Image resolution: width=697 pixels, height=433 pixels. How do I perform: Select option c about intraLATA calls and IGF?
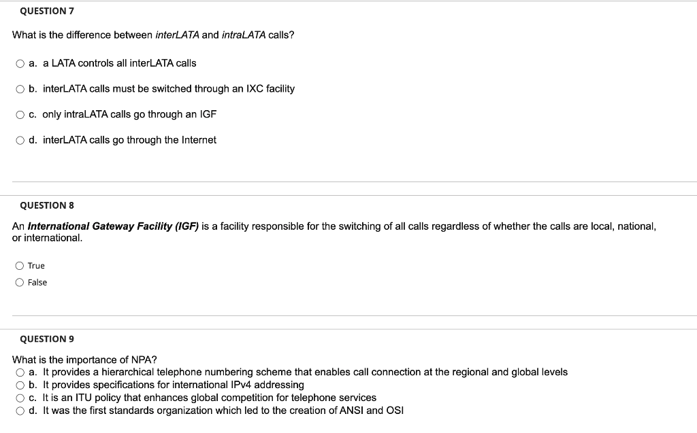(x=18, y=114)
